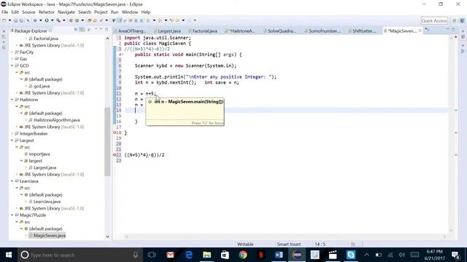Switch to the Factorial.java tab

tap(204, 31)
